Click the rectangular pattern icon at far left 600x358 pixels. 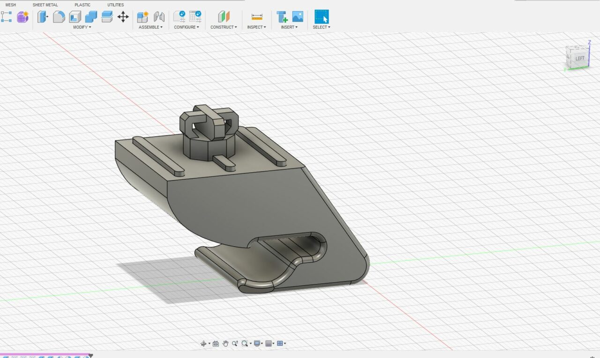tap(6, 17)
